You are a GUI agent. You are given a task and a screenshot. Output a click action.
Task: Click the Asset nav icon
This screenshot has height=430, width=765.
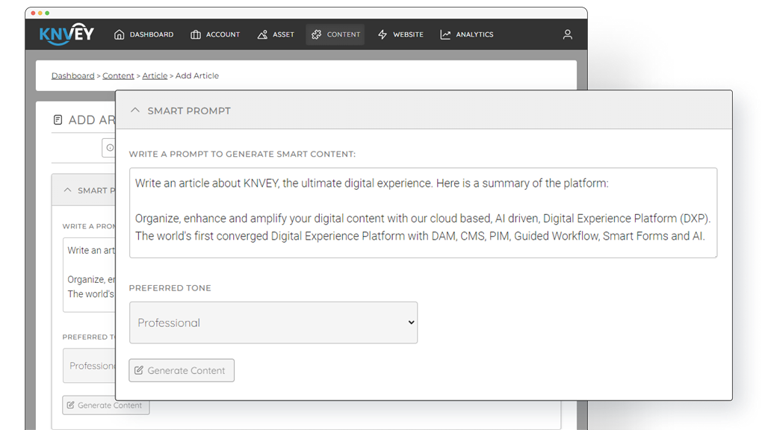262,34
